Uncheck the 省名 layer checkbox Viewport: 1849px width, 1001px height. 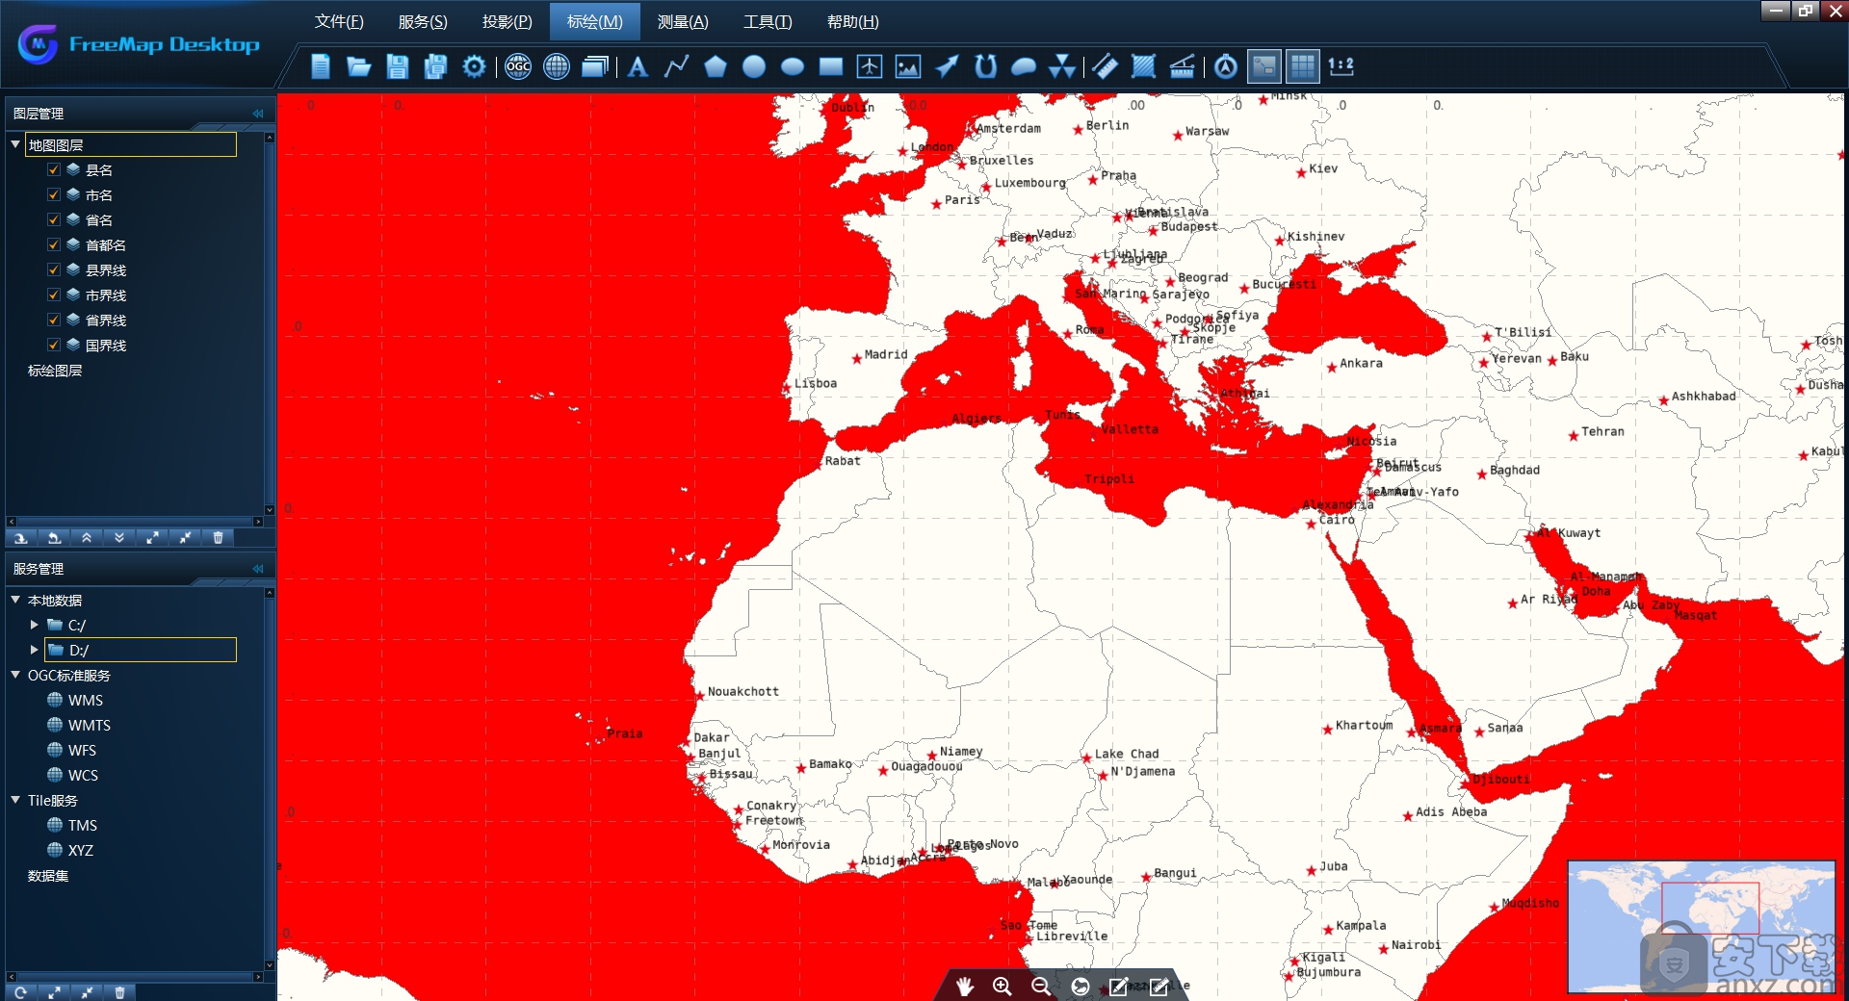pyautogui.click(x=54, y=219)
